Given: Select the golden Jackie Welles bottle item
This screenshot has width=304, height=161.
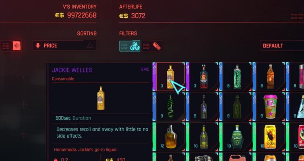Looking at the screenshot, I should (170, 77).
